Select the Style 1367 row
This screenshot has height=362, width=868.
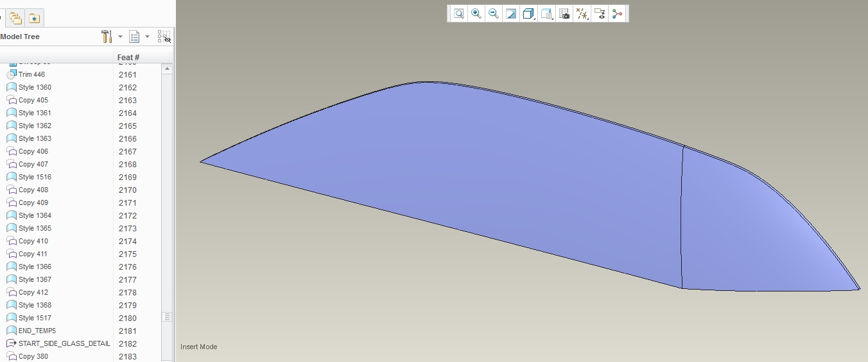[x=35, y=279]
